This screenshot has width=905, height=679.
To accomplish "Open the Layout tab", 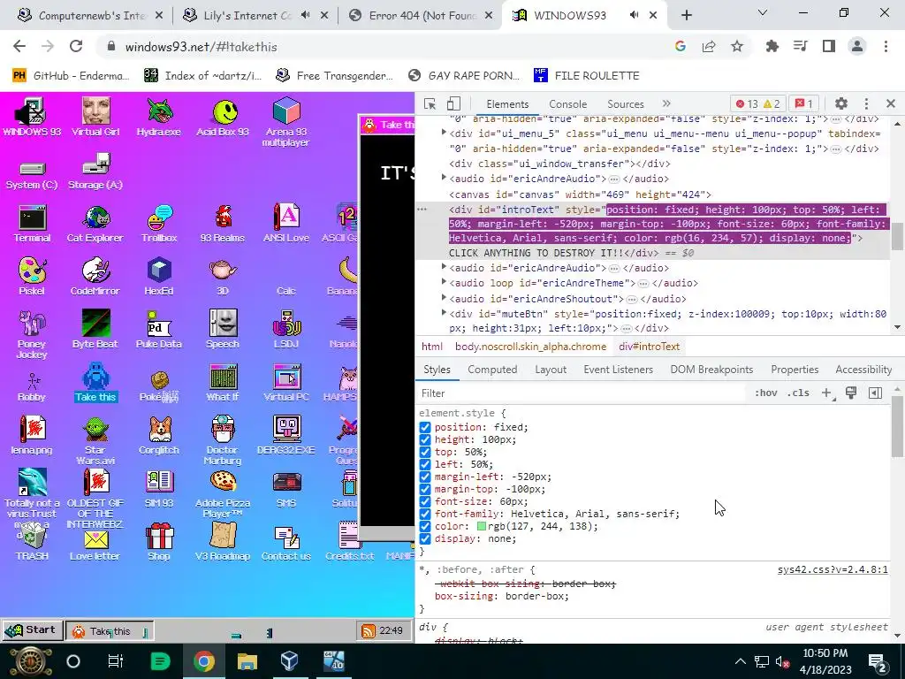I will [551, 370].
